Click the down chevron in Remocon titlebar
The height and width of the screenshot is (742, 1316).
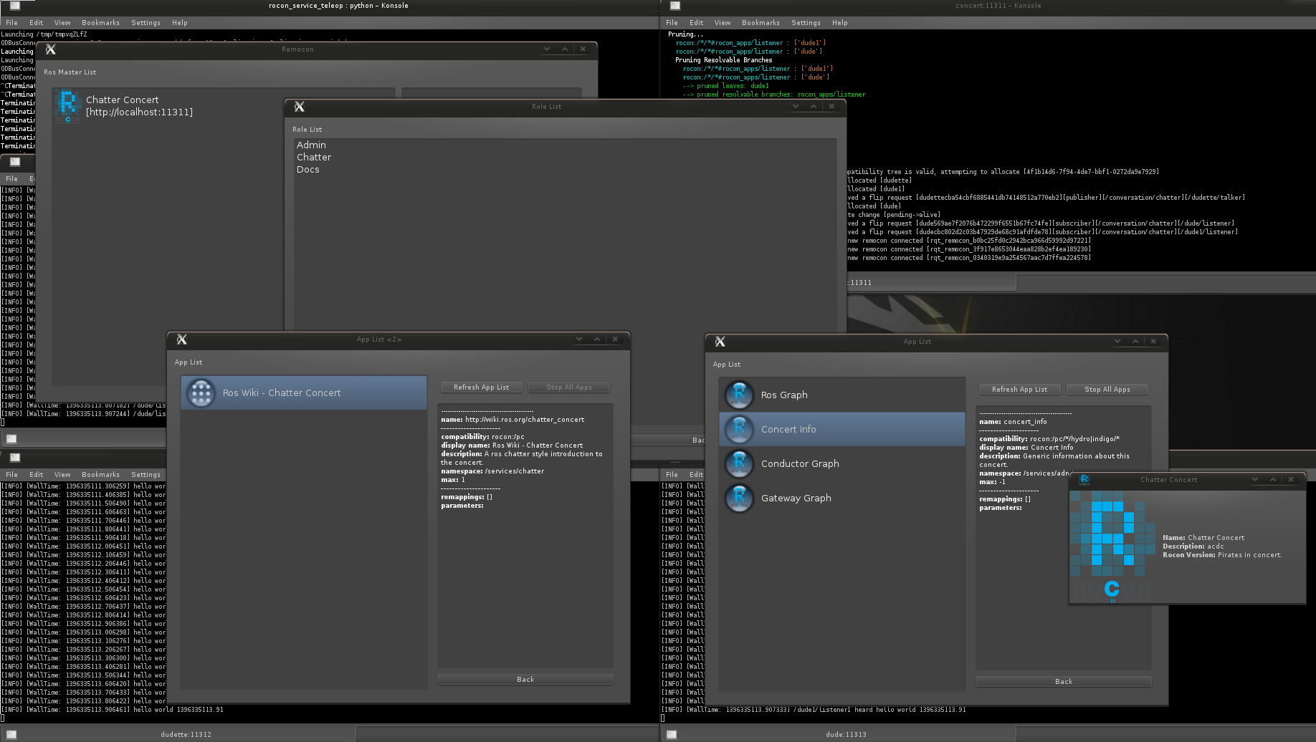coord(547,49)
